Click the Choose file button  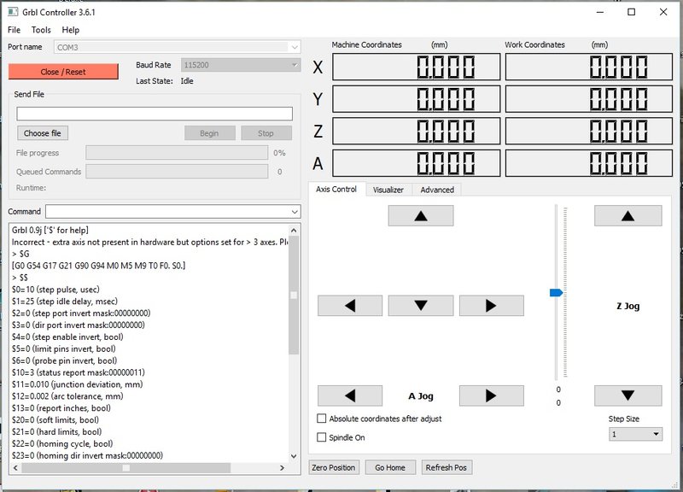[x=43, y=133]
